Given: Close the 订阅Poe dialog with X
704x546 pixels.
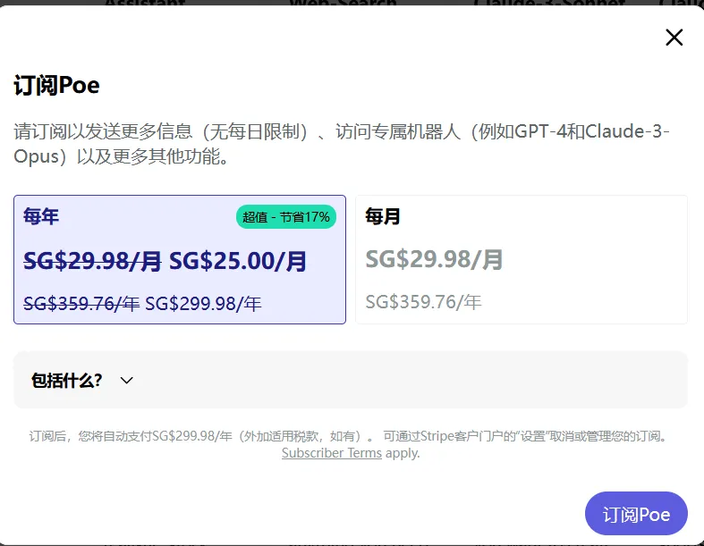Looking at the screenshot, I should 674,38.
